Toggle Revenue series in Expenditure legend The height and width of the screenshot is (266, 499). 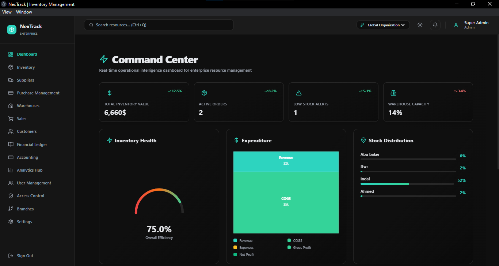click(x=243, y=240)
